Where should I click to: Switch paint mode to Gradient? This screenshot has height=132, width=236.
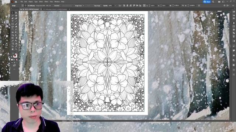[x=14, y=60]
